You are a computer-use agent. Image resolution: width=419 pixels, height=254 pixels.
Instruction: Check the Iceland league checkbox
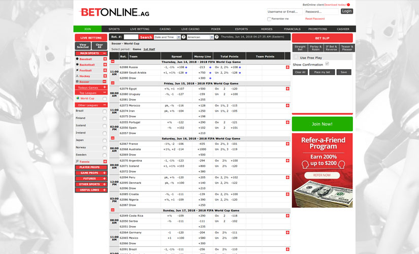coord(105,126)
